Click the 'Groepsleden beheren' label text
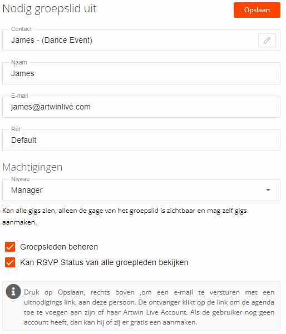The height and width of the screenshot is (334, 286). 59,247
